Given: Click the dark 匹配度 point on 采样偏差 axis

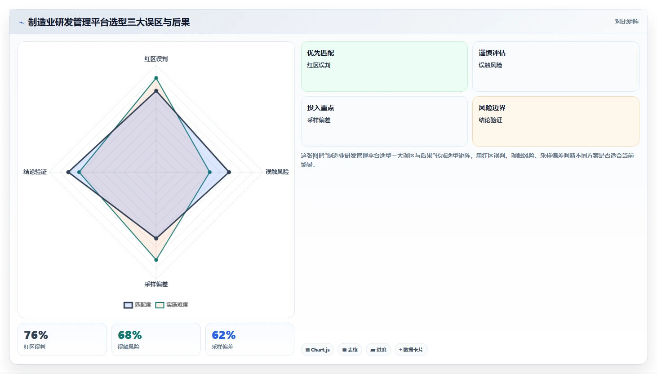Looking at the screenshot, I should coord(156,238).
